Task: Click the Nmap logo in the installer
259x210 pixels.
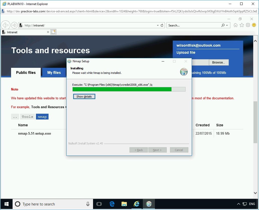Action: [x=184, y=72]
